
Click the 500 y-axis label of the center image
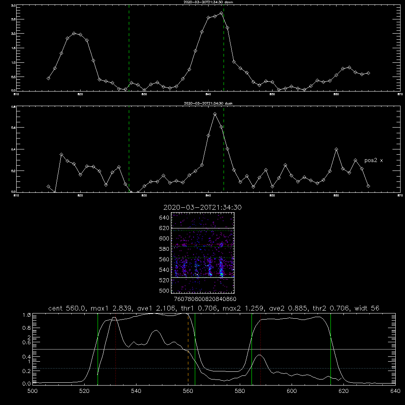[164, 291]
